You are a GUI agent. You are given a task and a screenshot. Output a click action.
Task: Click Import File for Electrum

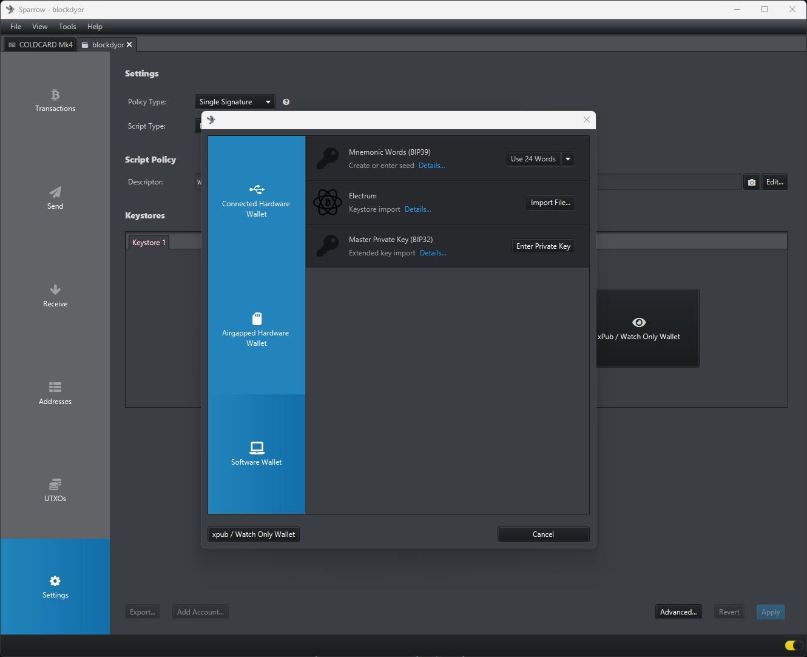pos(550,203)
